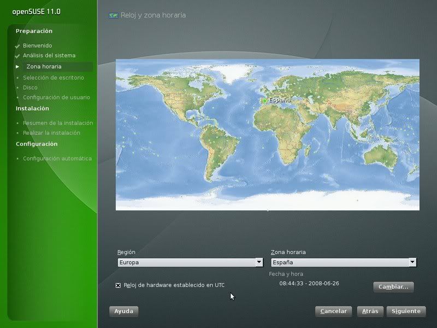Image resolution: width=437 pixels, height=328 pixels.
Task: Select Selección de escritorio step in sidebar
Action: [53, 78]
